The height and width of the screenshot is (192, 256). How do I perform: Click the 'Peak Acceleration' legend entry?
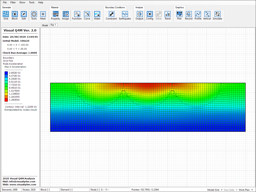[x=13, y=64]
